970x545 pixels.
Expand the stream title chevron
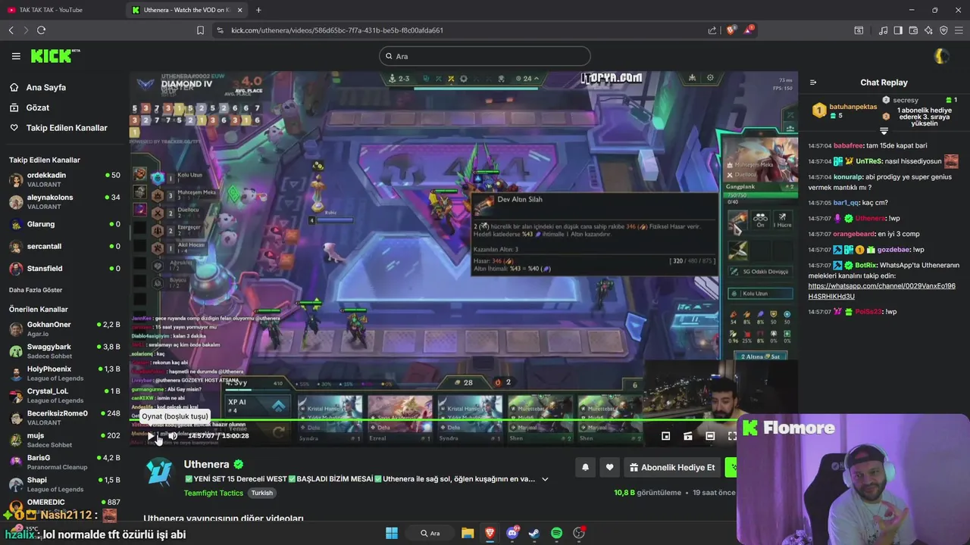tap(545, 479)
